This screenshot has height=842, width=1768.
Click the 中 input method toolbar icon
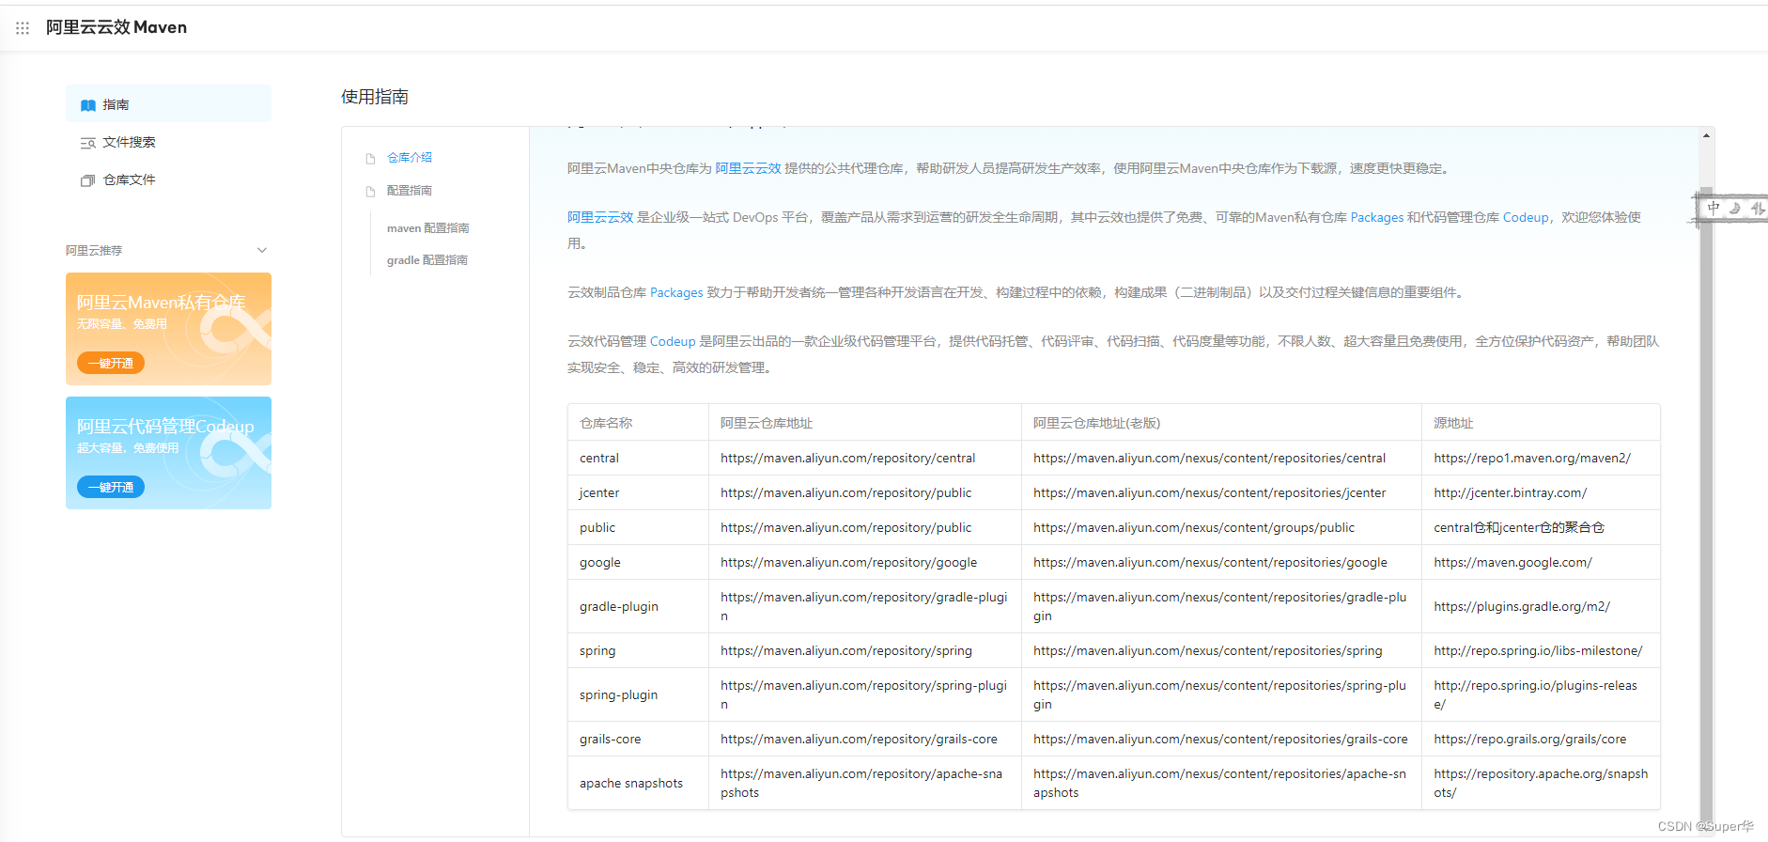tap(1714, 209)
